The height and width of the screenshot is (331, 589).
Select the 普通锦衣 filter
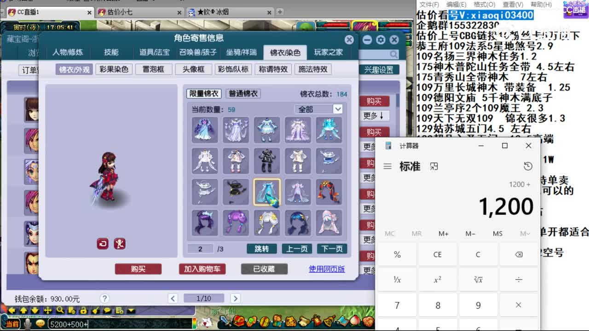tap(243, 94)
